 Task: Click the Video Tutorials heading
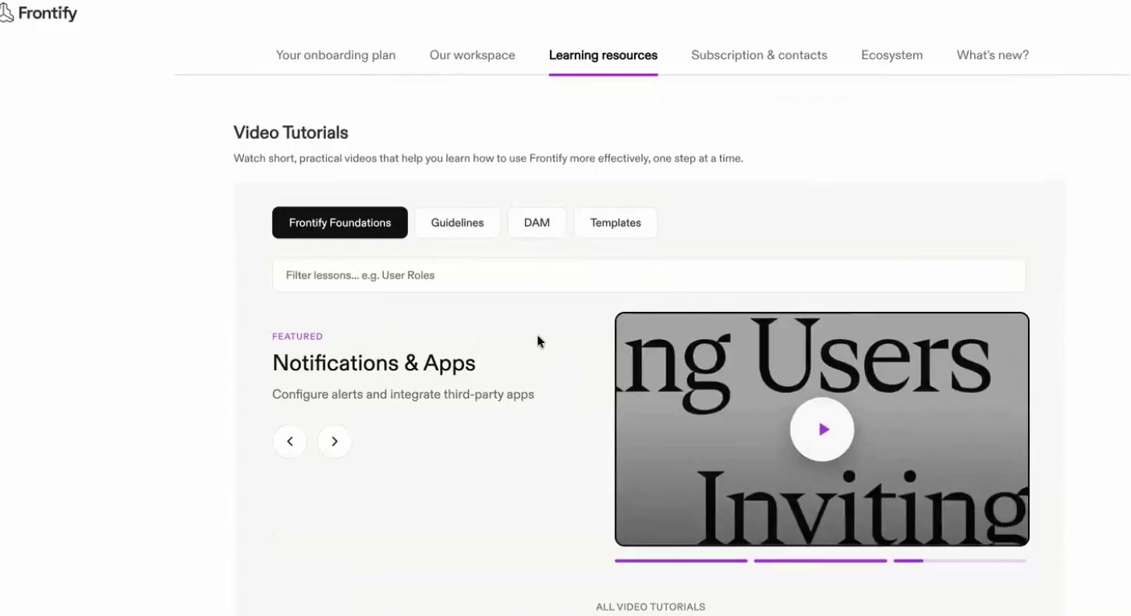click(x=291, y=133)
